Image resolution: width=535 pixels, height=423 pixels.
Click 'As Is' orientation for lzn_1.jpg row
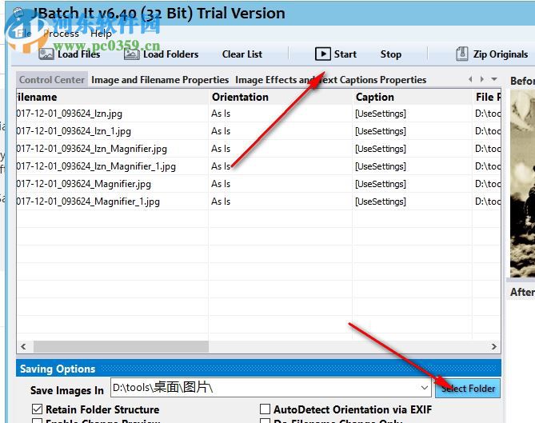221,131
